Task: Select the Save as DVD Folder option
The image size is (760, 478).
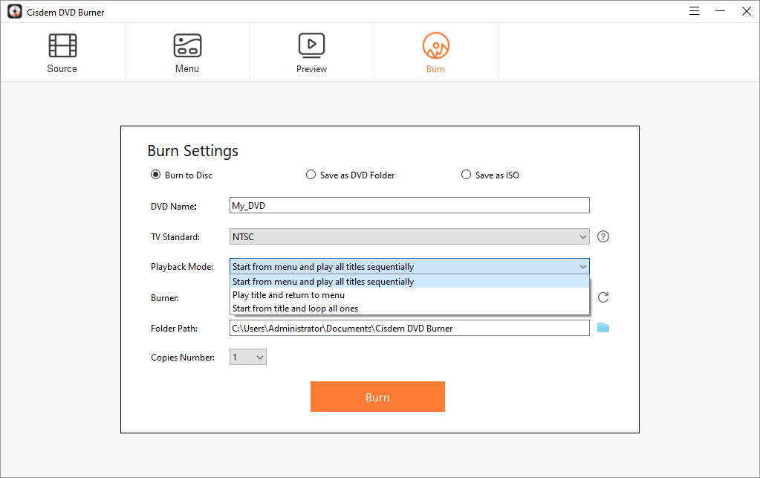Action: click(311, 175)
